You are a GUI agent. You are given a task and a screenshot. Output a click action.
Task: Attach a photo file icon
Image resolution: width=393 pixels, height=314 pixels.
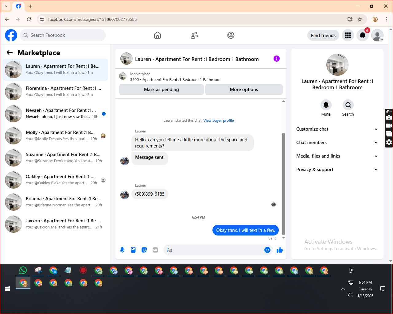[133, 250]
